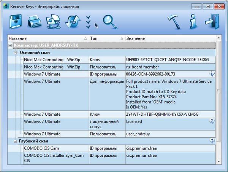The width and height of the screenshot is (228, 172).
Task: Click the question mark in the Licensed row
Action: pyautogui.click(x=212, y=121)
